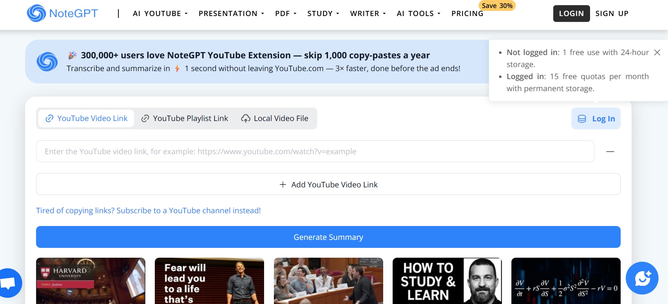Screen dimensions: 668x304
Task: Open the Writer dropdown menu
Action: coord(368,13)
